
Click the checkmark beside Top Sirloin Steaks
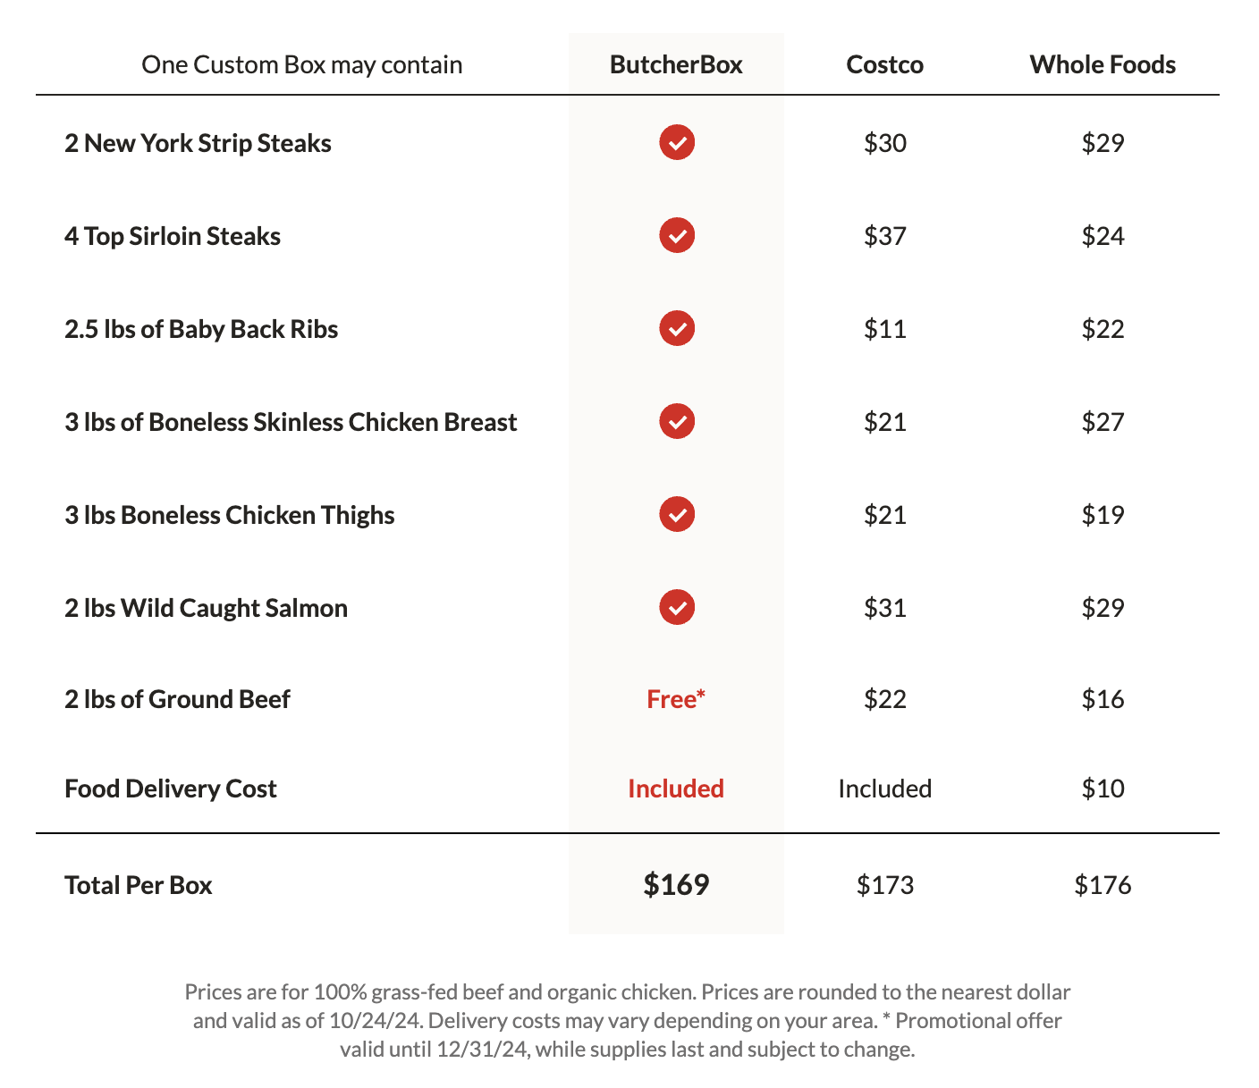[x=677, y=235]
